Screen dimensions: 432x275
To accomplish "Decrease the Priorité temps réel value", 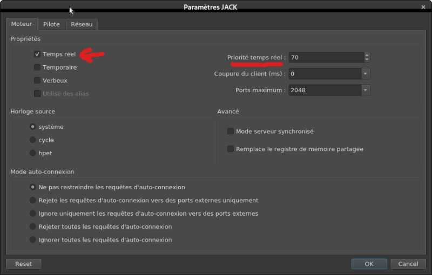I will coord(367,60).
